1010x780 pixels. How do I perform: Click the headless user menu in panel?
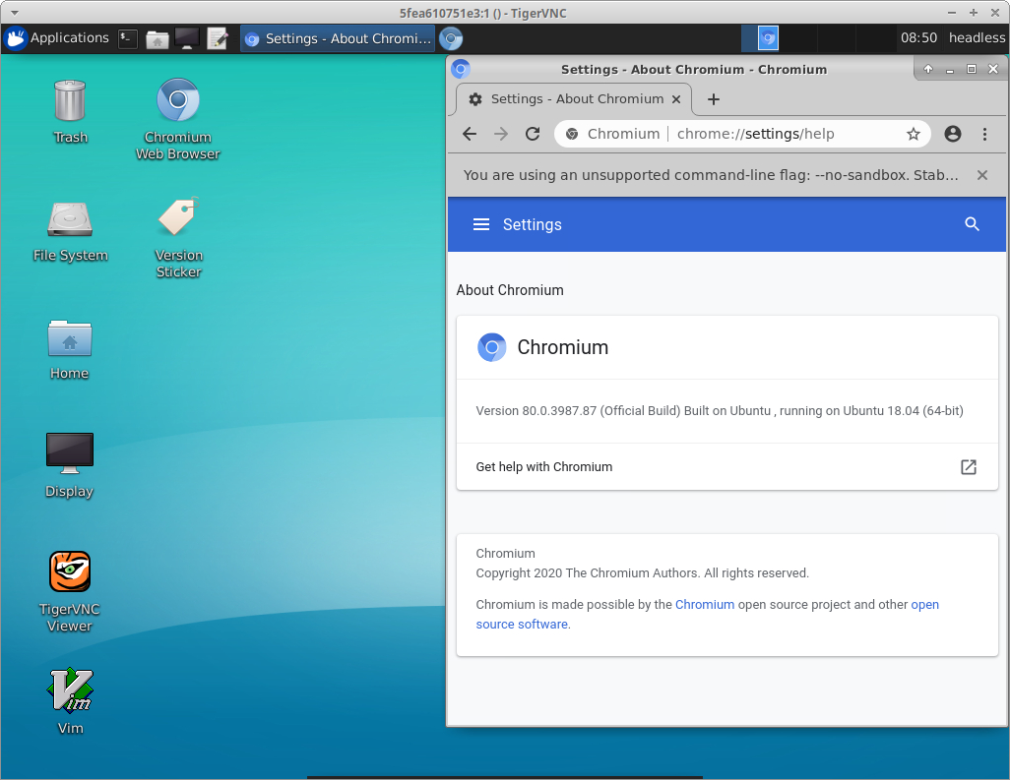(x=977, y=38)
